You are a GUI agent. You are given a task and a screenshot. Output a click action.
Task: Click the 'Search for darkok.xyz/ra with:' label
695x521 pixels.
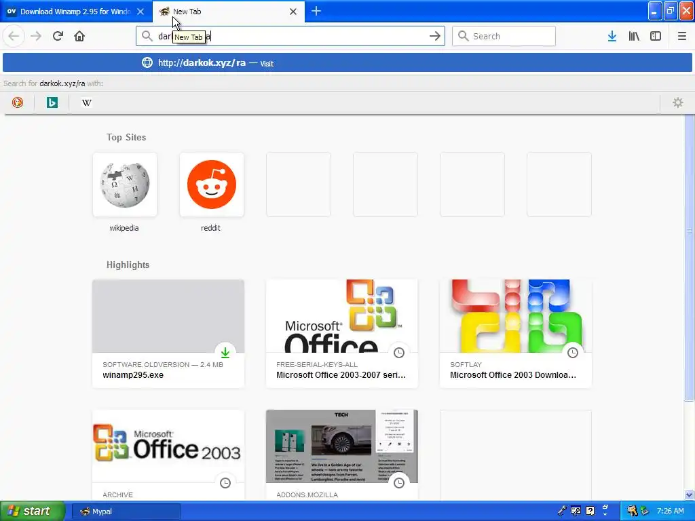pos(53,83)
